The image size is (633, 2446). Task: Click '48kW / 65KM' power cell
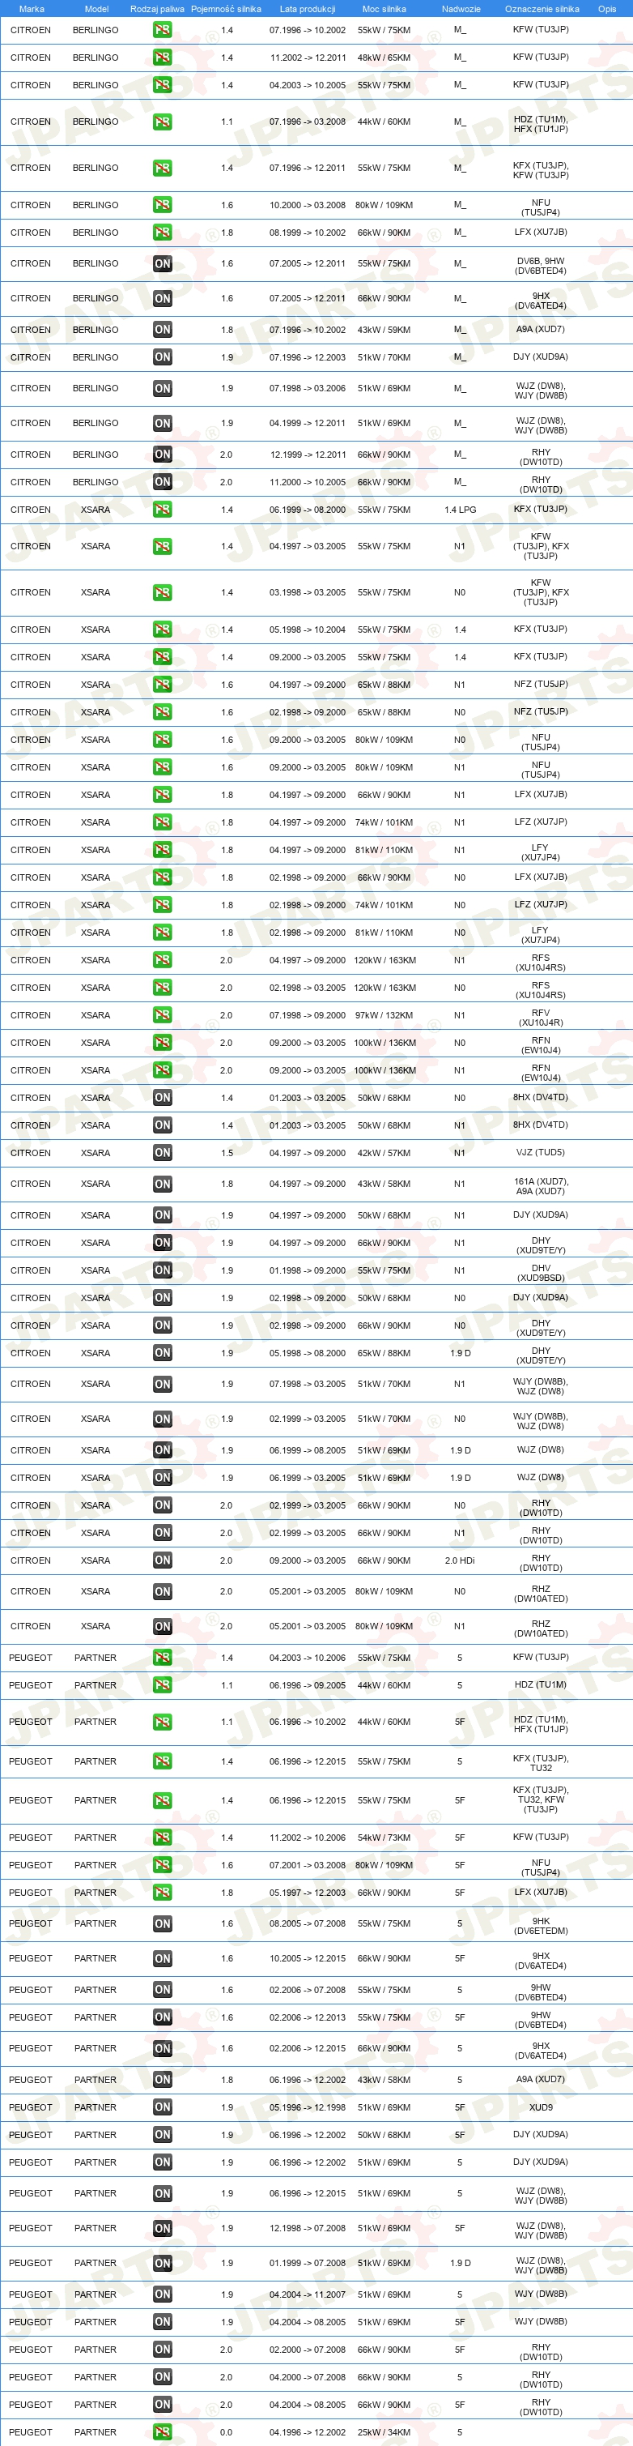pos(384,57)
